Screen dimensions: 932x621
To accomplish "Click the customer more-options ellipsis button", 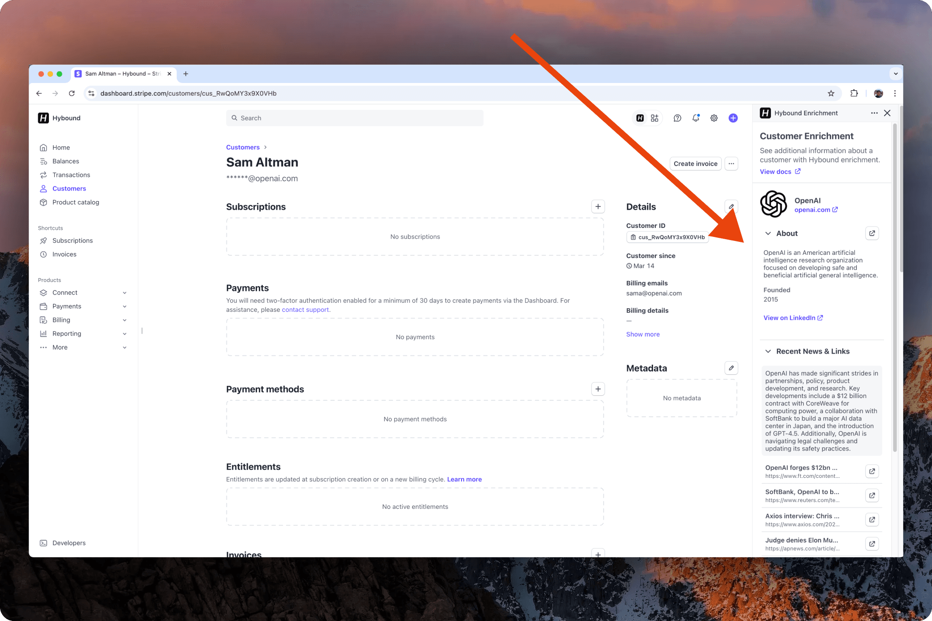I will pyautogui.click(x=732, y=164).
